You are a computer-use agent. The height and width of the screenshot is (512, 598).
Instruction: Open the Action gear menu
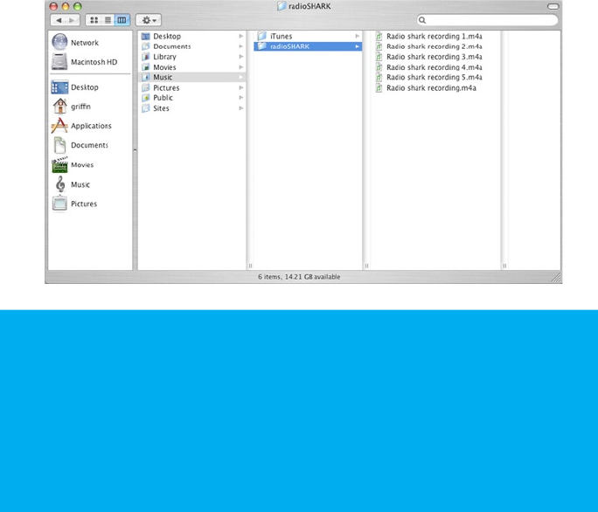149,20
